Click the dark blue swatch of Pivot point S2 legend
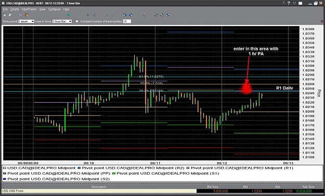325x196 pixels. pos(5,179)
